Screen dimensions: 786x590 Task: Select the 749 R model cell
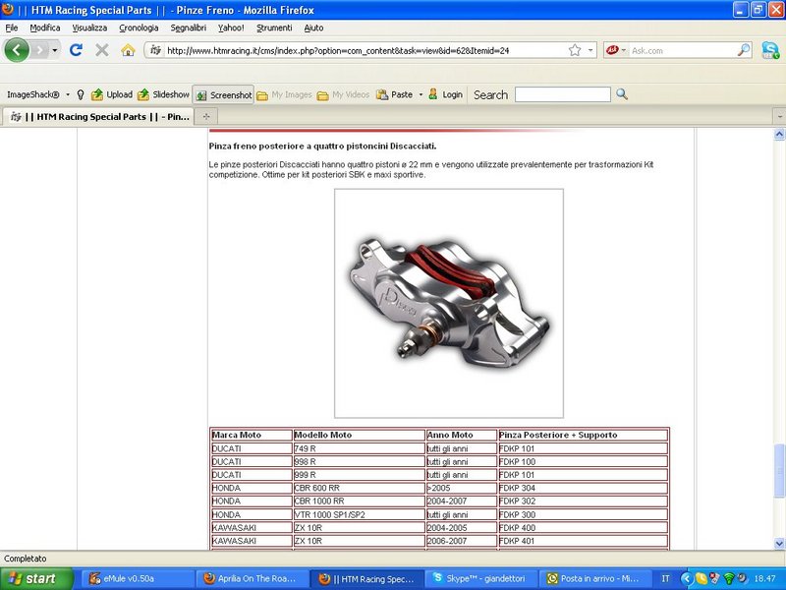pyautogui.click(x=359, y=448)
